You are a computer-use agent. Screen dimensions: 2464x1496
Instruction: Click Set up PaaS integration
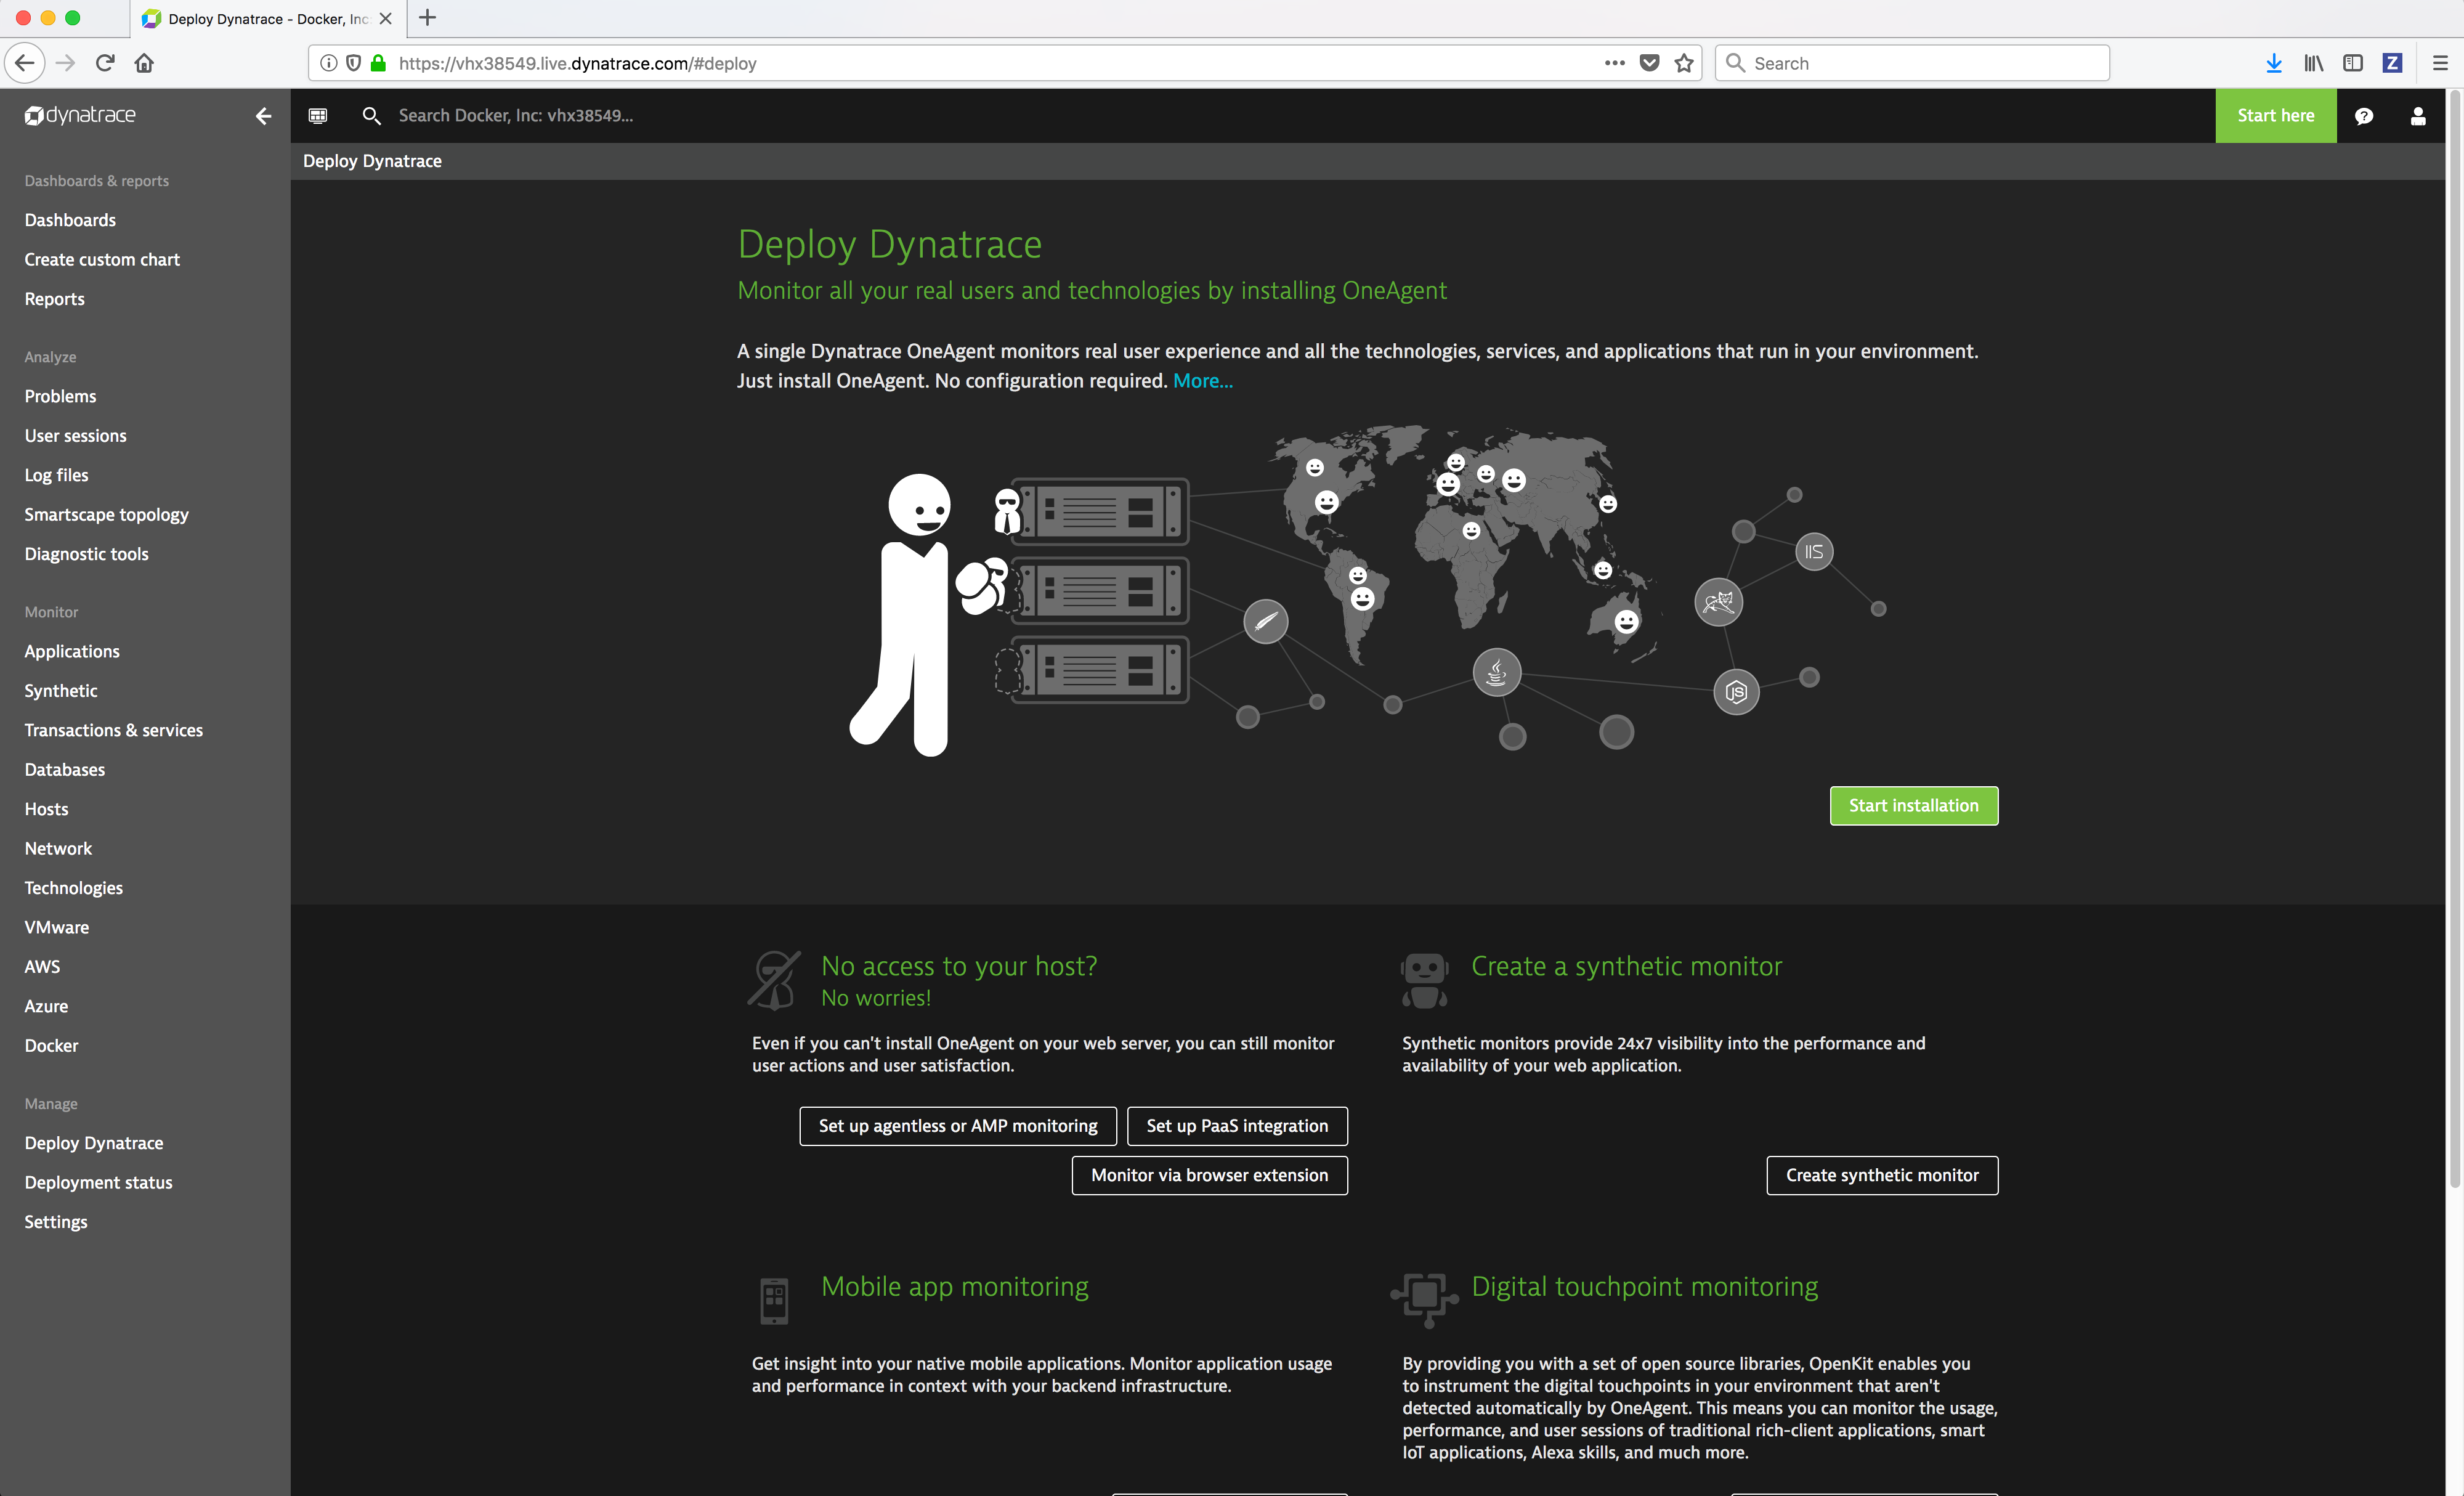1237,1126
